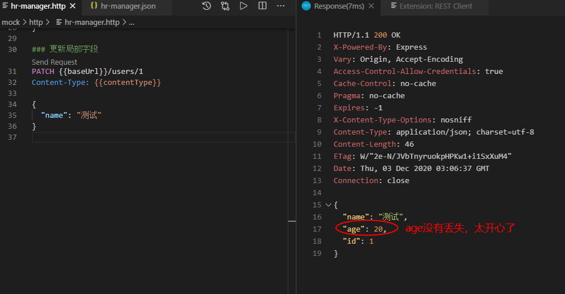Click the REST Client icon on Response tab

[306, 6]
